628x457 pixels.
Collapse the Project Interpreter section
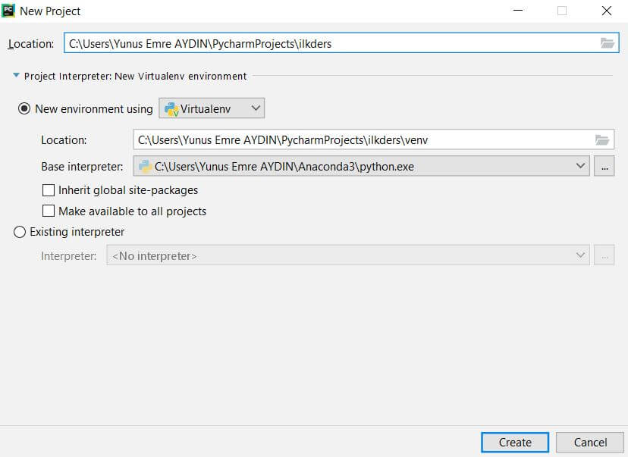(x=16, y=75)
